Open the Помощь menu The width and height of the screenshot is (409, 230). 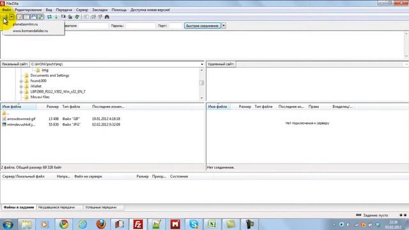click(119, 10)
